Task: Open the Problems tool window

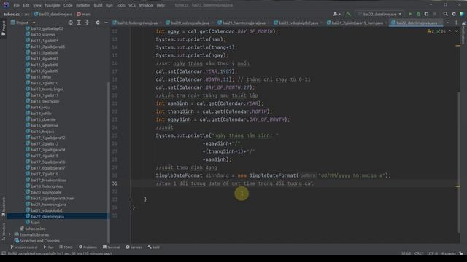Action: (88, 247)
